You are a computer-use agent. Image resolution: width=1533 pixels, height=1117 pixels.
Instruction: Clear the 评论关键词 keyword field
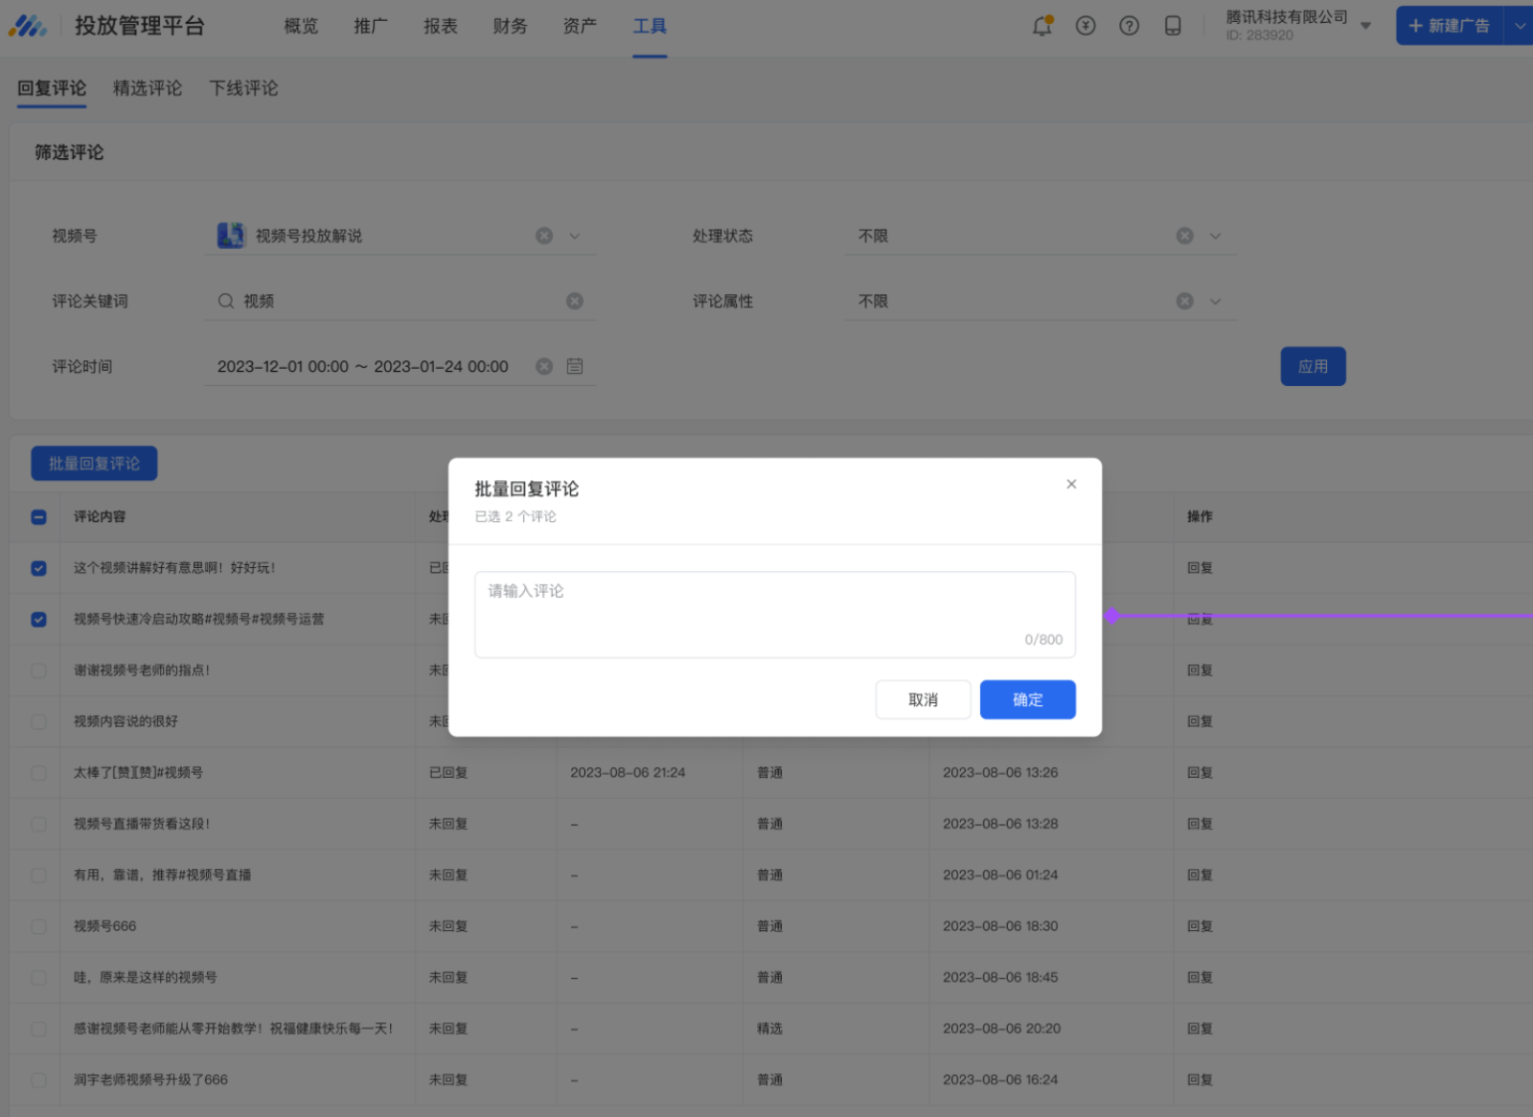(575, 301)
